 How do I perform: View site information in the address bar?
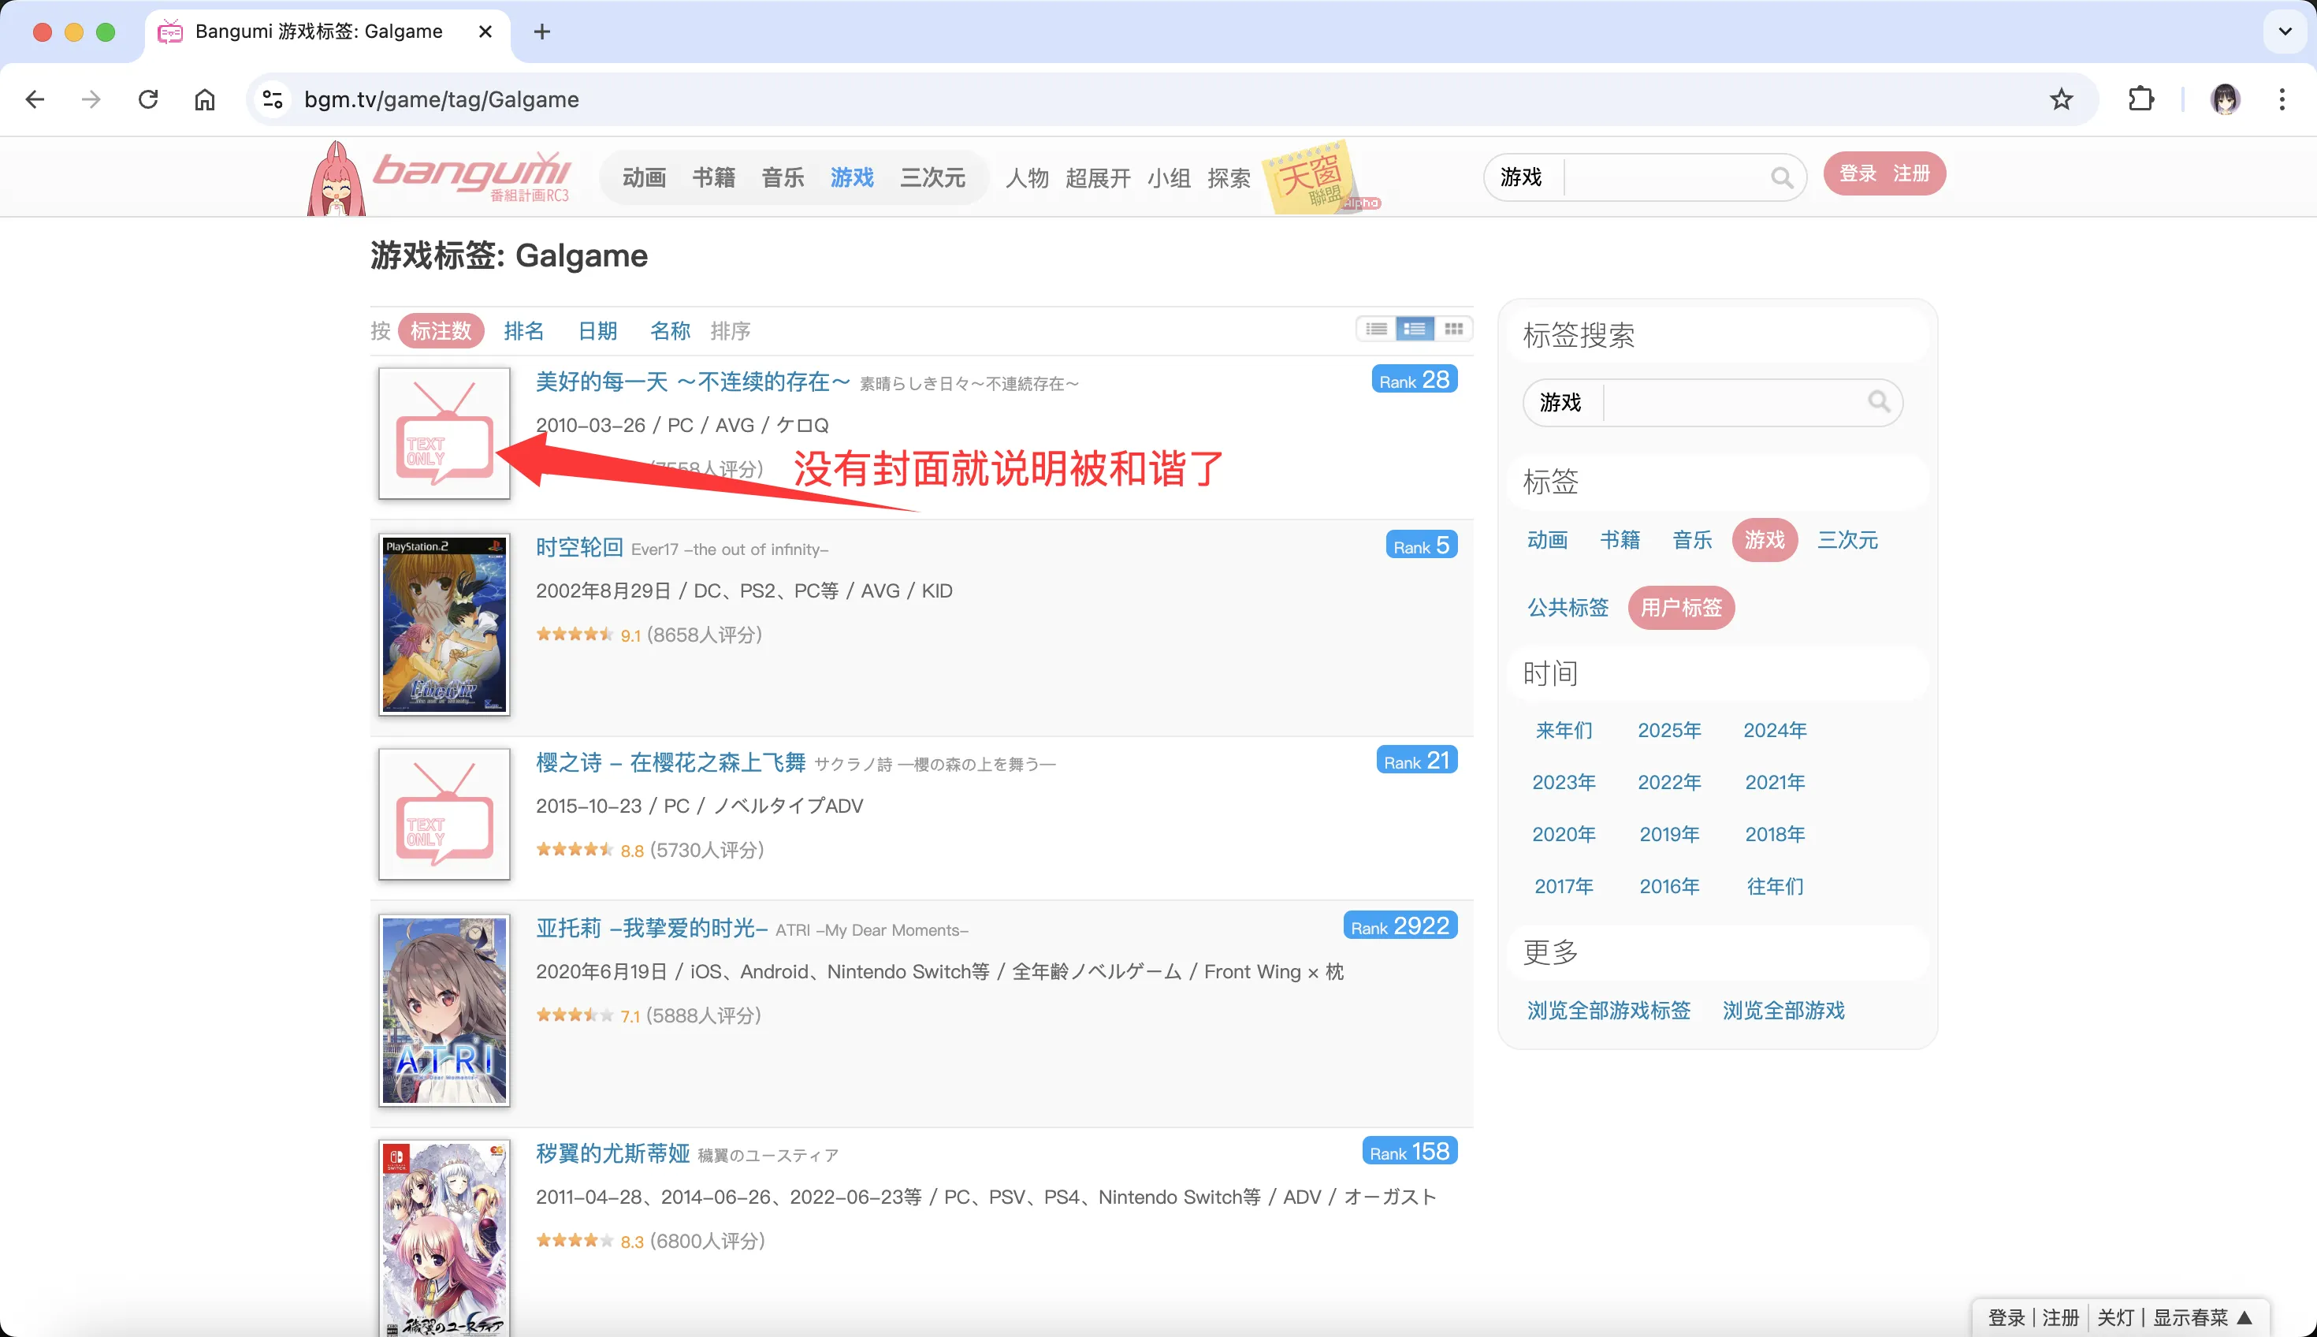pyautogui.click(x=273, y=99)
